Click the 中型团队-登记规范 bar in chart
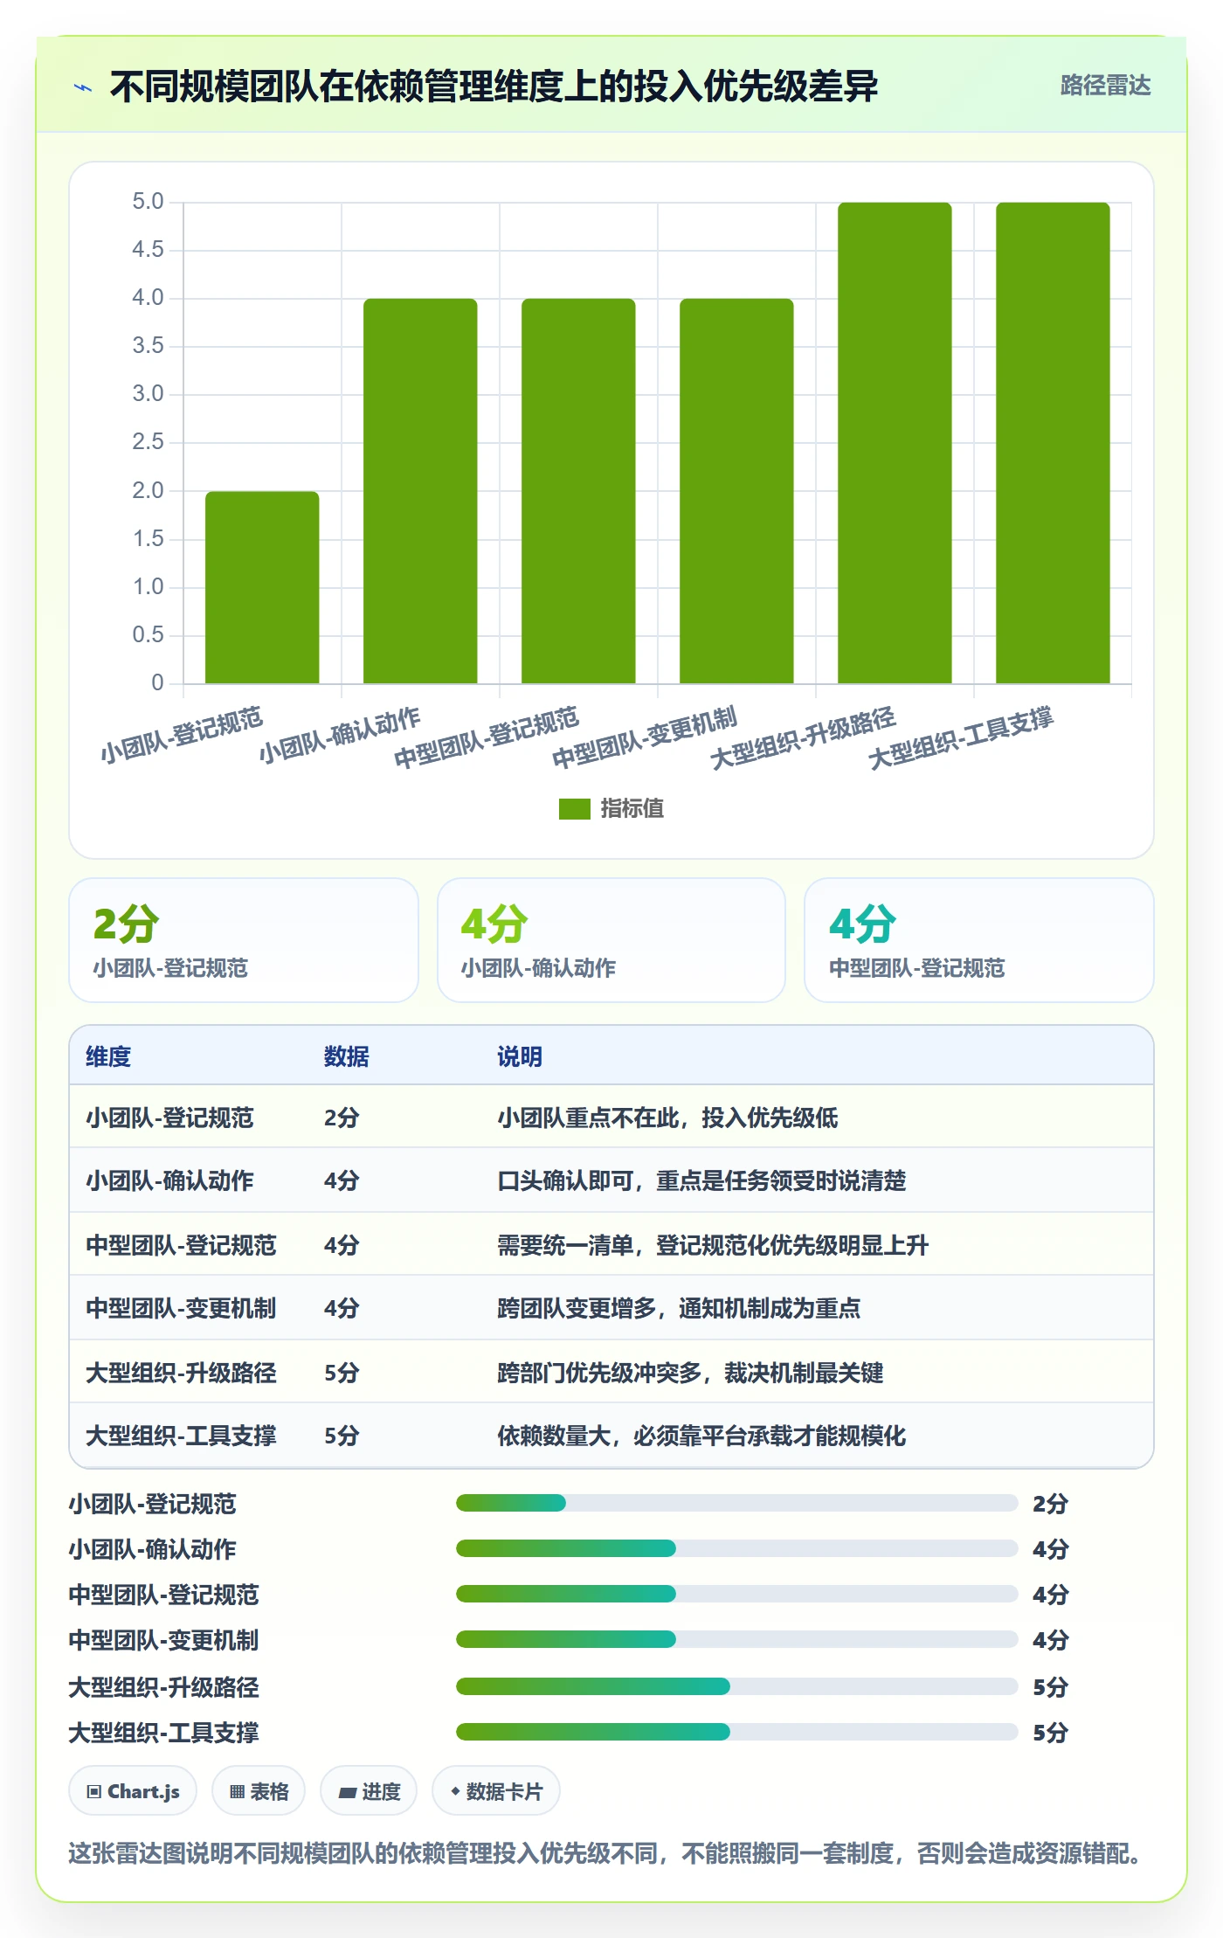This screenshot has height=1938, width=1223. (x=578, y=491)
